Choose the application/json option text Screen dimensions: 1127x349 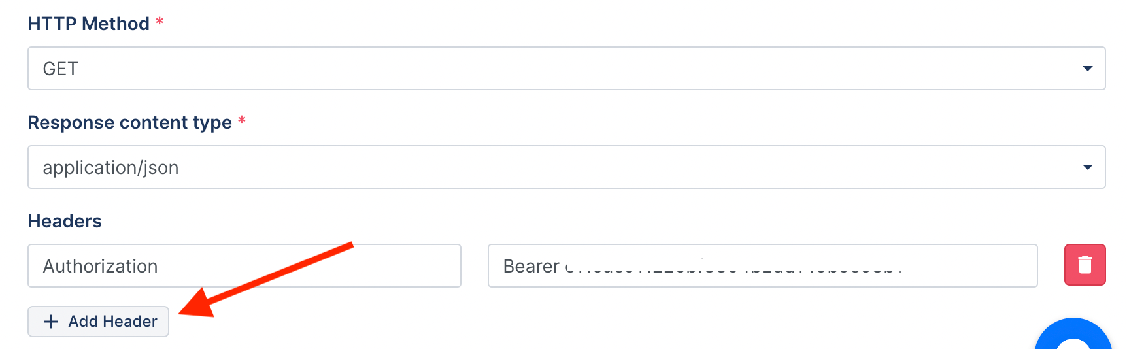[110, 168]
